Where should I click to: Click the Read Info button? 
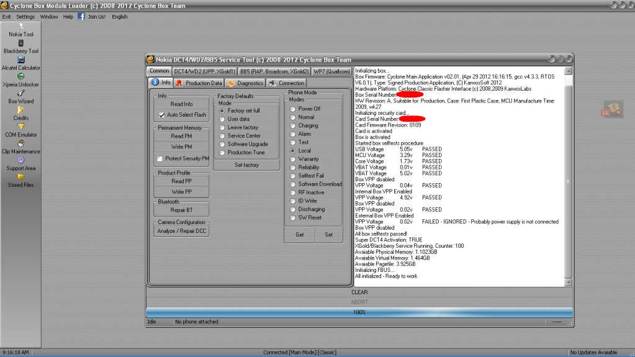pyautogui.click(x=181, y=104)
